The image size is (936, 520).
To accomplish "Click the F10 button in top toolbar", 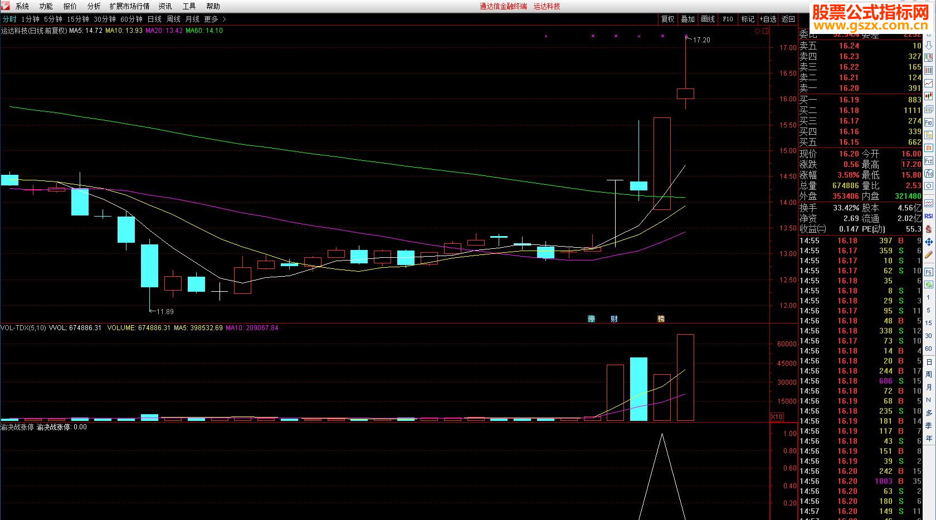I will click(728, 19).
